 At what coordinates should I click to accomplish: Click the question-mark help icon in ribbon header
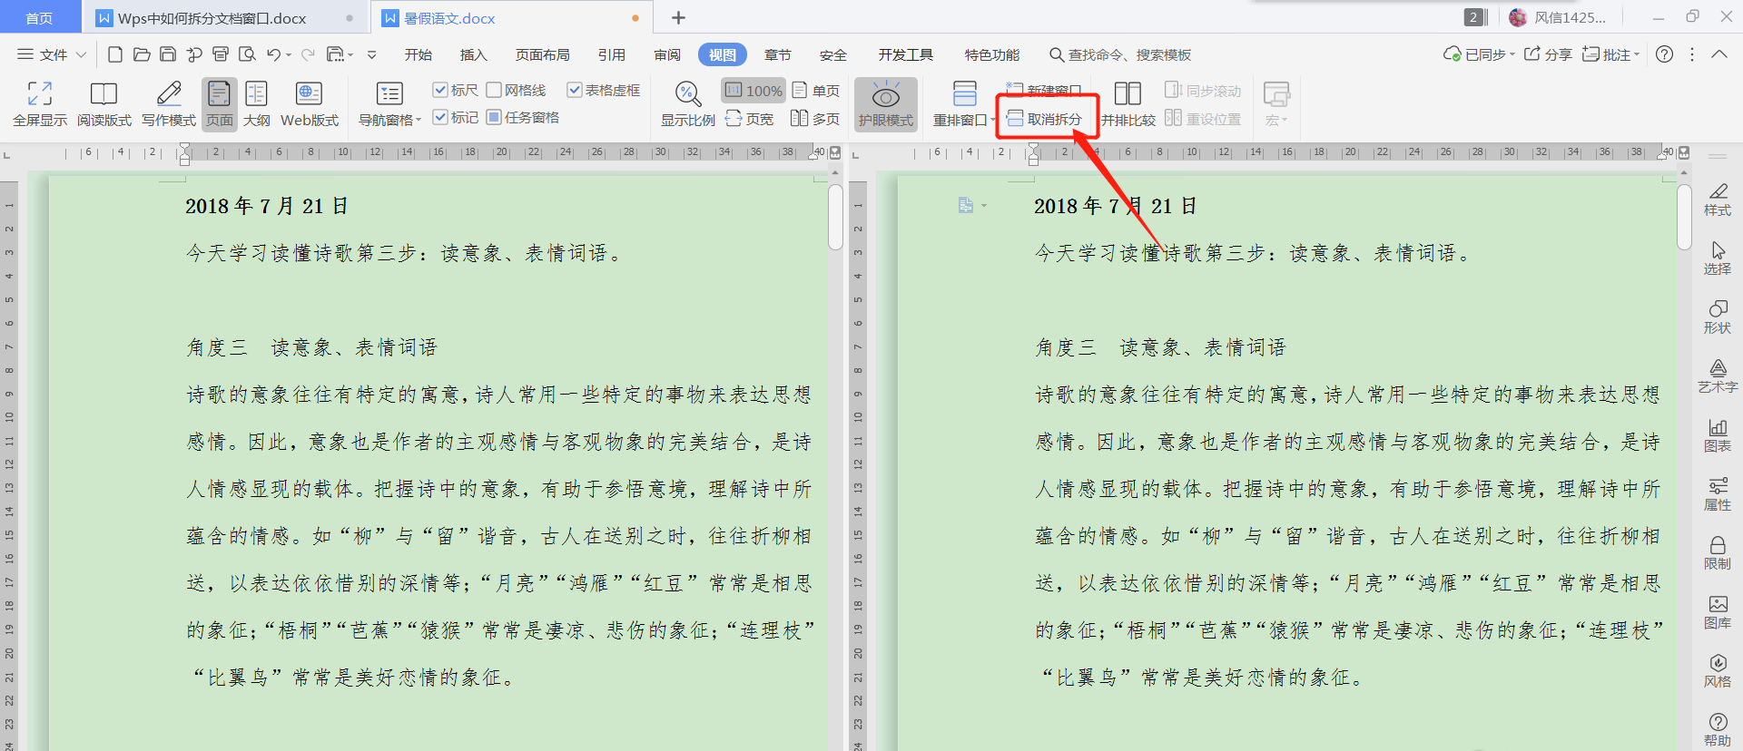pyautogui.click(x=1664, y=54)
